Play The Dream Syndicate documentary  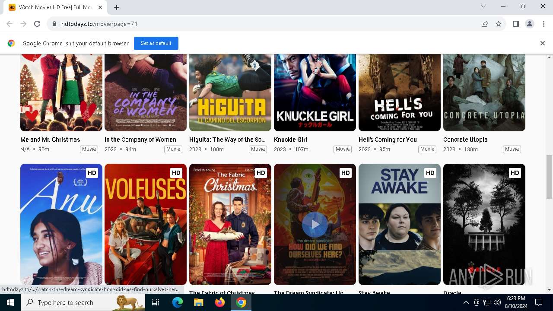pyautogui.click(x=315, y=224)
